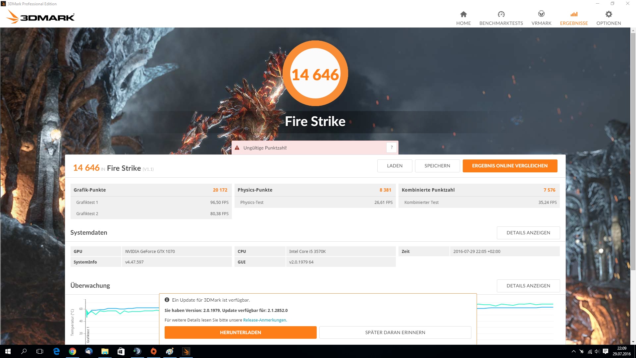The image size is (636, 358).
Task: Click the Laden button
Action: (x=395, y=166)
